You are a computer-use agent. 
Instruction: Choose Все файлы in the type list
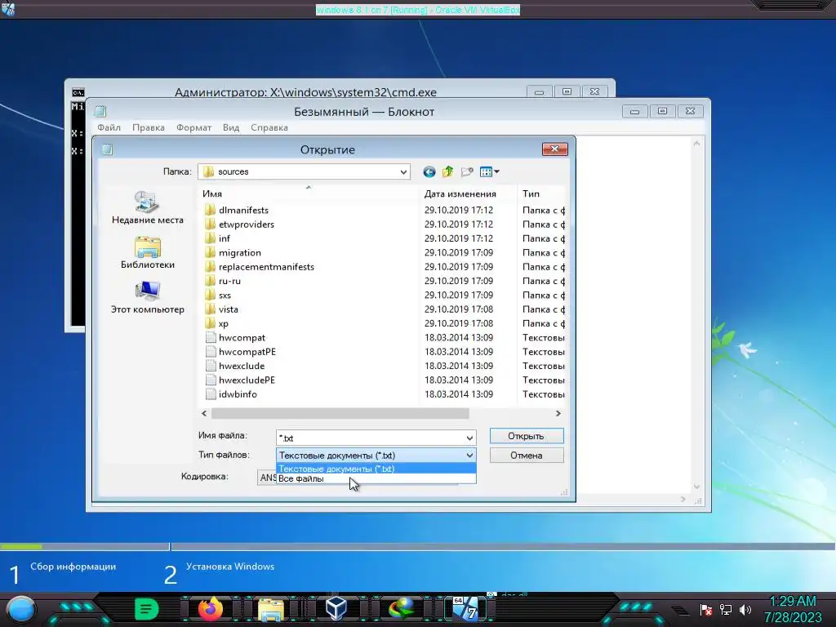[x=376, y=478]
